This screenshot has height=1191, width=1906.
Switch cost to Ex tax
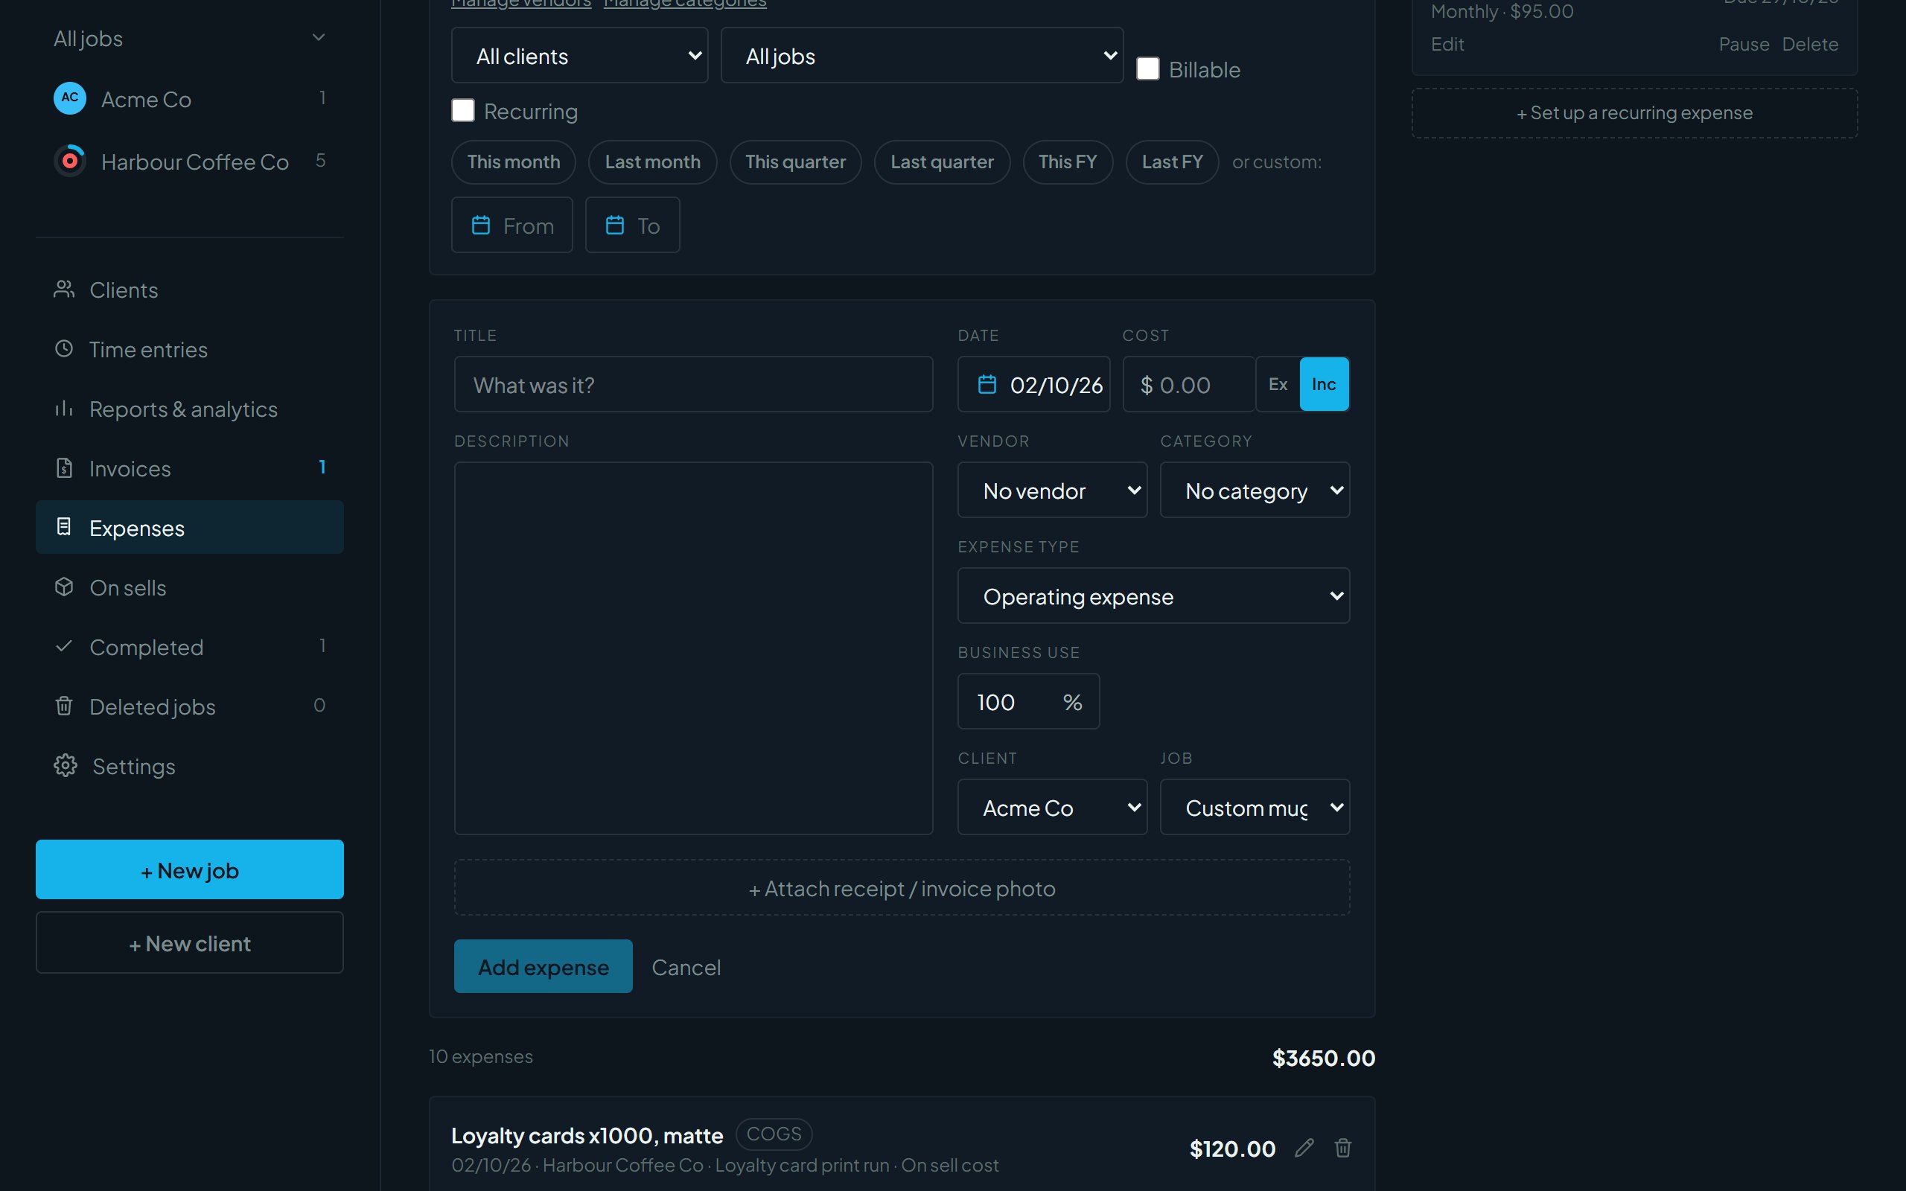click(1278, 384)
